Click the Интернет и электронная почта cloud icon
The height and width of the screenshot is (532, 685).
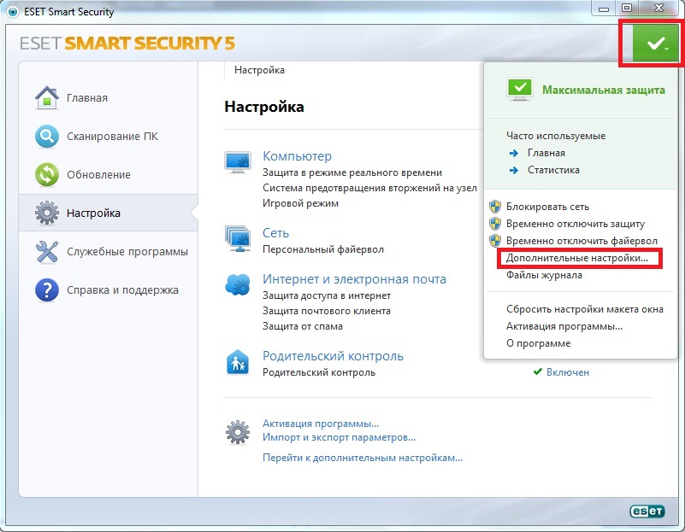238,284
